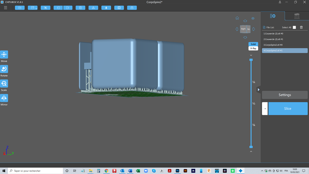Click the layer slider top handle

(x=251, y=60)
